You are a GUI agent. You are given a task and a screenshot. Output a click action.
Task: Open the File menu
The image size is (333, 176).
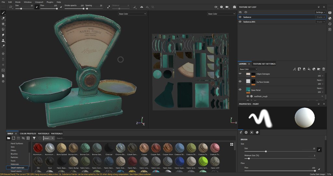(x=3, y=2)
